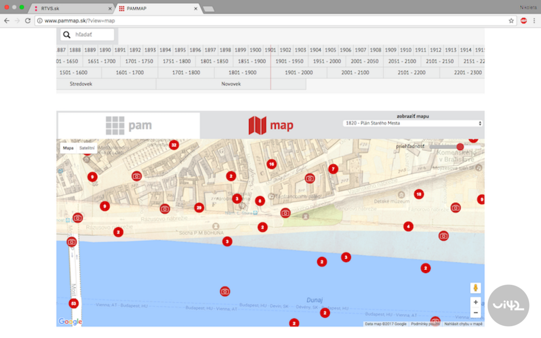This screenshot has width=541, height=338.
Task: Switch map to Mapa view
Action: [x=68, y=148]
